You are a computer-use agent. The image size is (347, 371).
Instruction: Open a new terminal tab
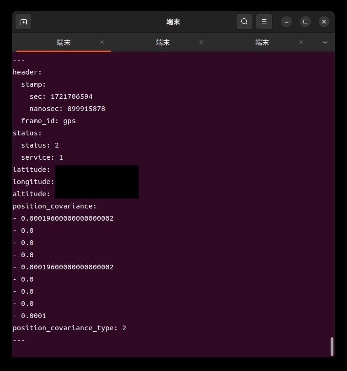click(23, 22)
